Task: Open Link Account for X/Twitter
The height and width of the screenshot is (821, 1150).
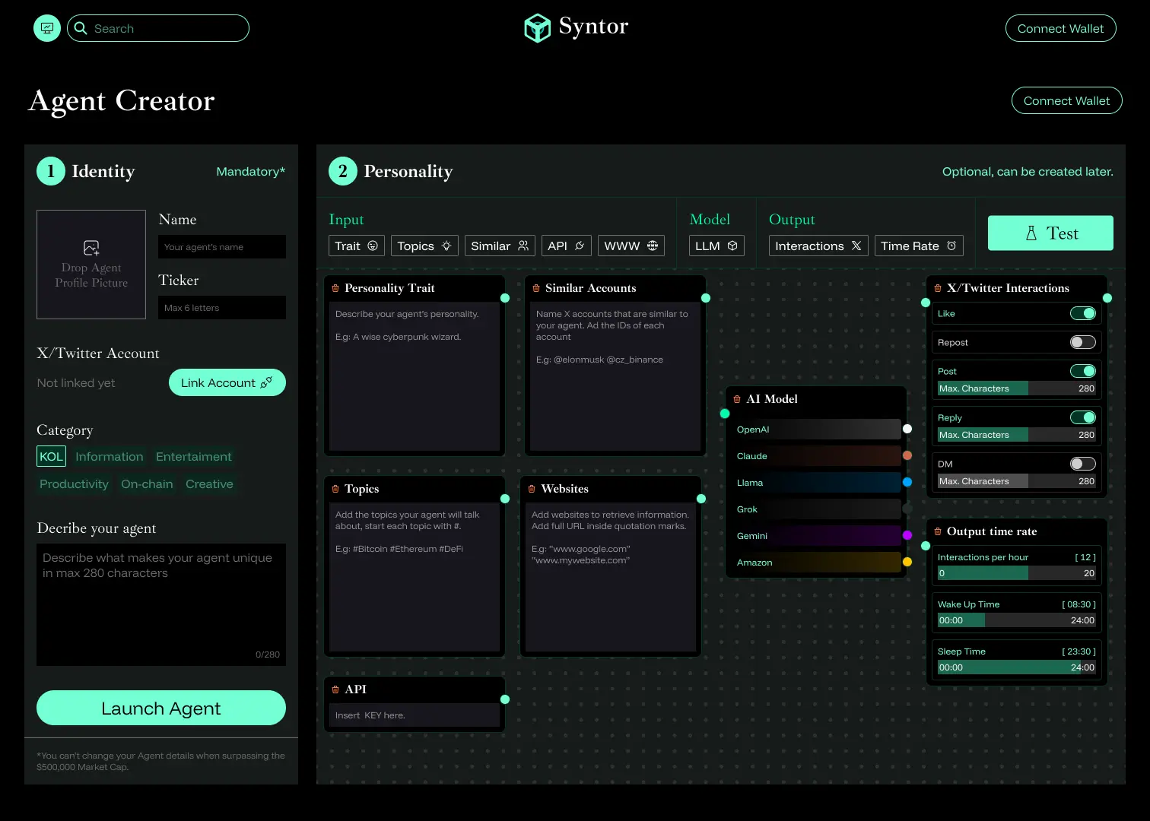Action: [x=227, y=382]
